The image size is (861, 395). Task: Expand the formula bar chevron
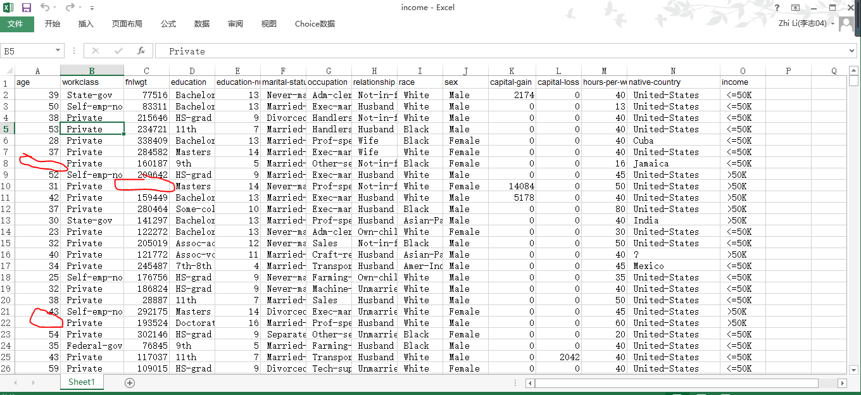852,51
